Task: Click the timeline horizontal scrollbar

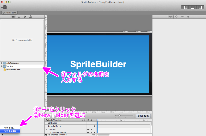Action: [104, 135]
